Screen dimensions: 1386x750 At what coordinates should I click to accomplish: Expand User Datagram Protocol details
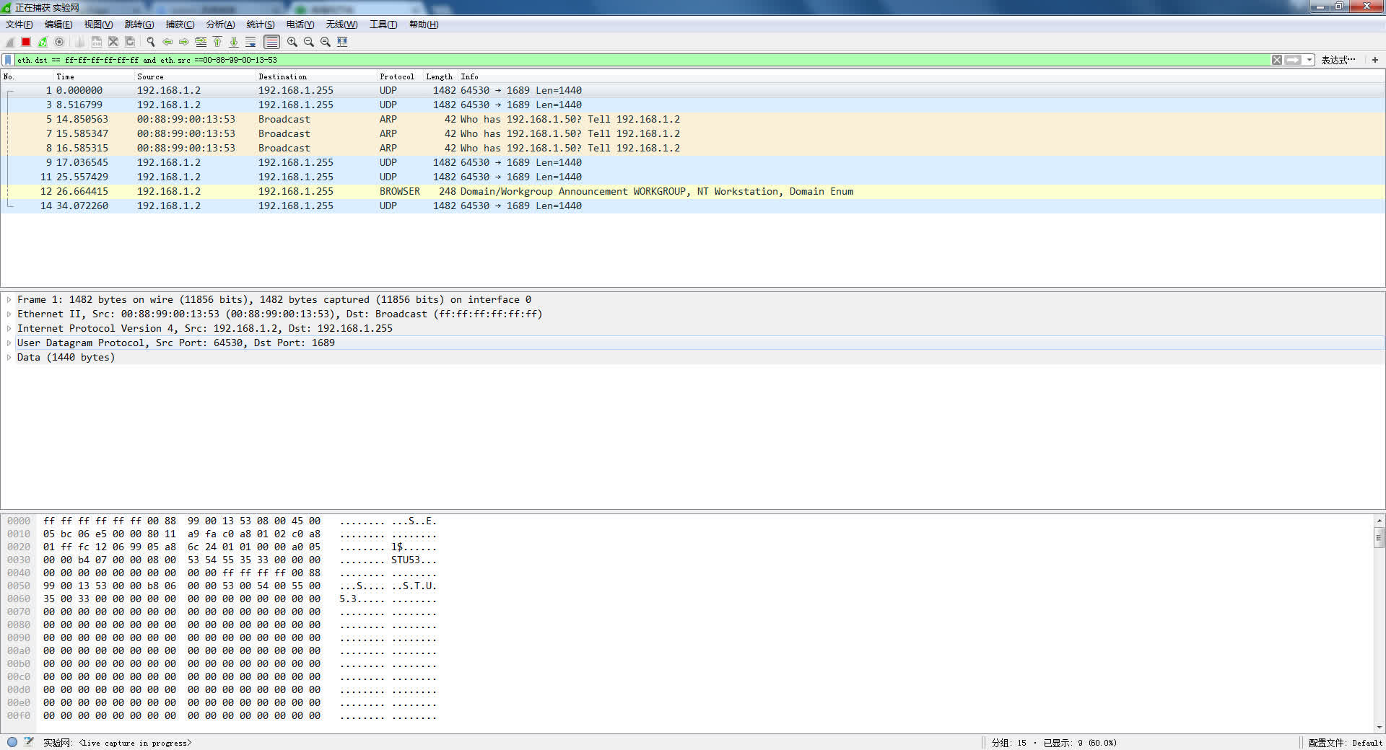point(9,343)
